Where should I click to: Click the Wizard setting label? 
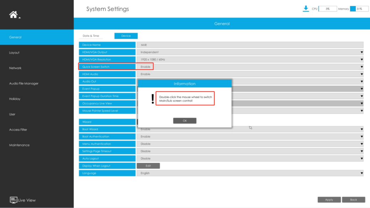[x=107, y=122]
